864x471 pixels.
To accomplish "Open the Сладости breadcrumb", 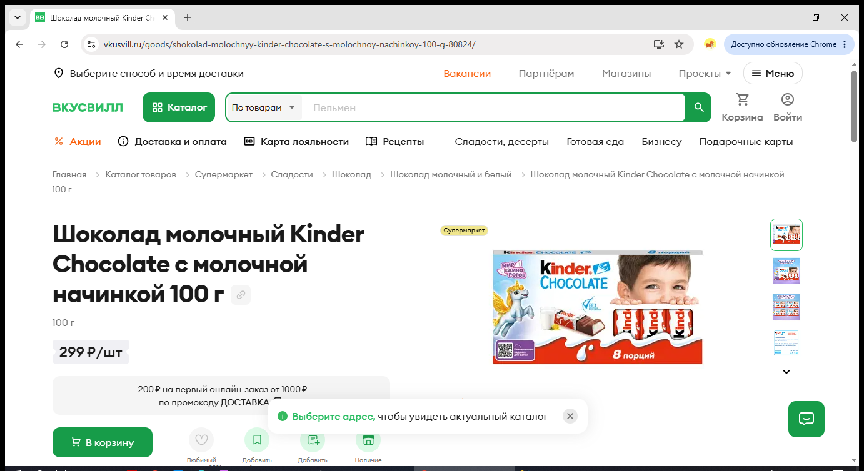I will [x=292, y=174].
